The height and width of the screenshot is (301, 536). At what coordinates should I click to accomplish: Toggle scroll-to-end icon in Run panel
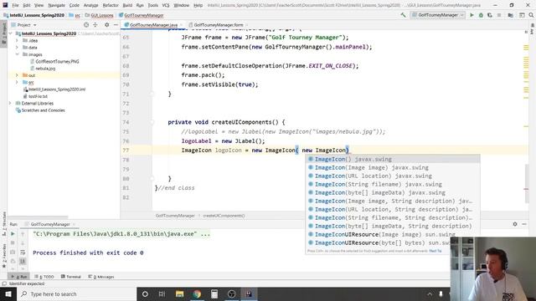point(23,261)
